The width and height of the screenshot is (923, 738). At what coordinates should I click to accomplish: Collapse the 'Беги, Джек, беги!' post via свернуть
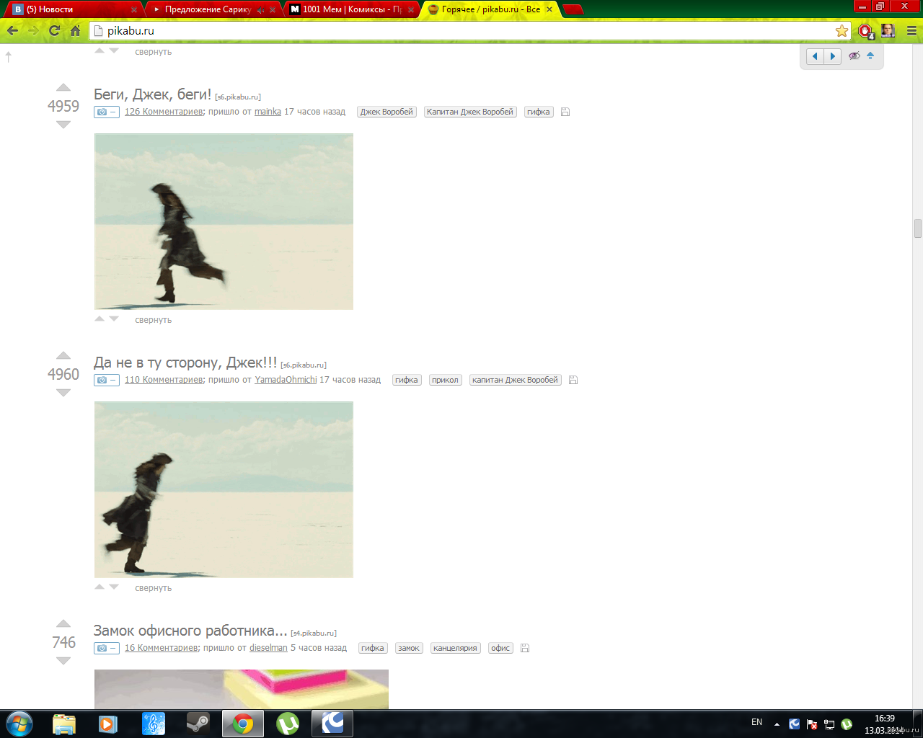tap(153, 320)
